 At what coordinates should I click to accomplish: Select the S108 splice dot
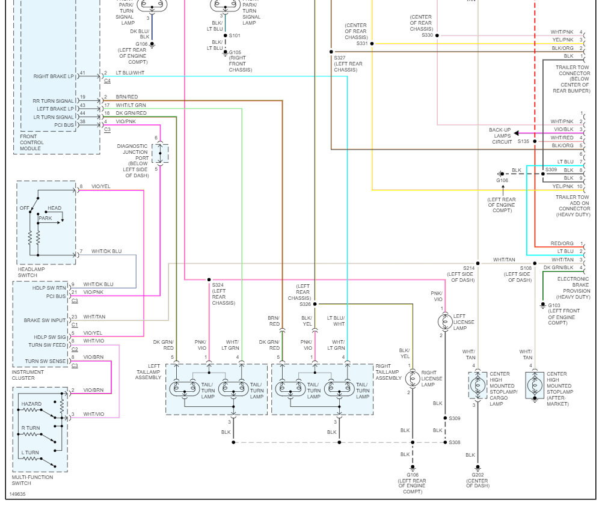(x=535, y=263)
